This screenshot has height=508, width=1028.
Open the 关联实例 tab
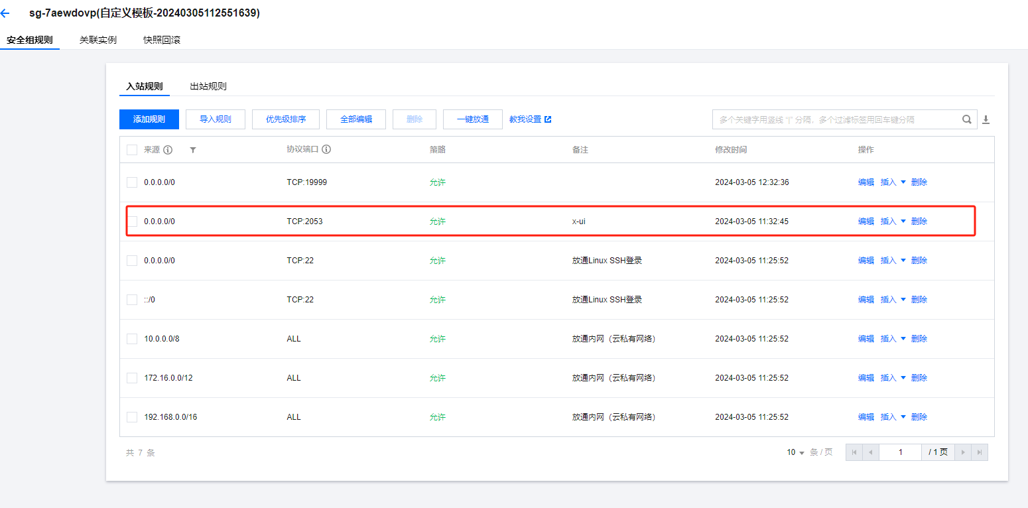[x=98, y=40]
